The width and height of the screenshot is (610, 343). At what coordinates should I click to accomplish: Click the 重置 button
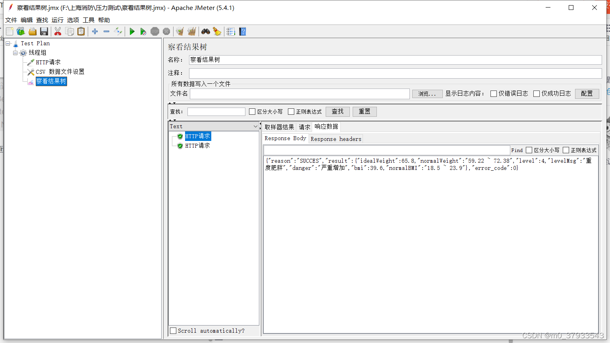pyautogui.click(x=365, y=112)
